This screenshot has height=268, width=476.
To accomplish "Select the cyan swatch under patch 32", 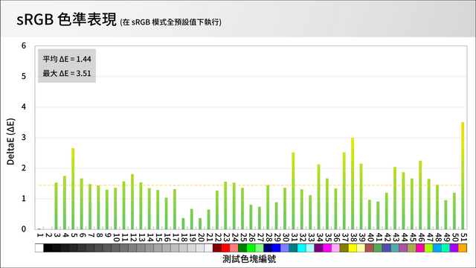I will 302,248.
